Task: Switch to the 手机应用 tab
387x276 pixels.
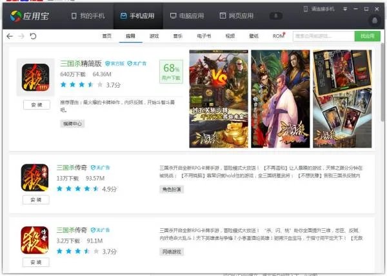Action: [x=137, y=16]
